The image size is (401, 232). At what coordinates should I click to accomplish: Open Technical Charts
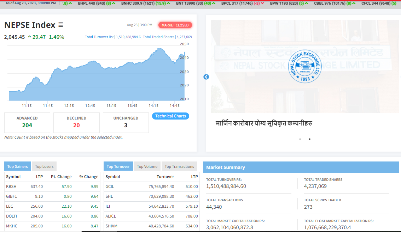[170, 116]
